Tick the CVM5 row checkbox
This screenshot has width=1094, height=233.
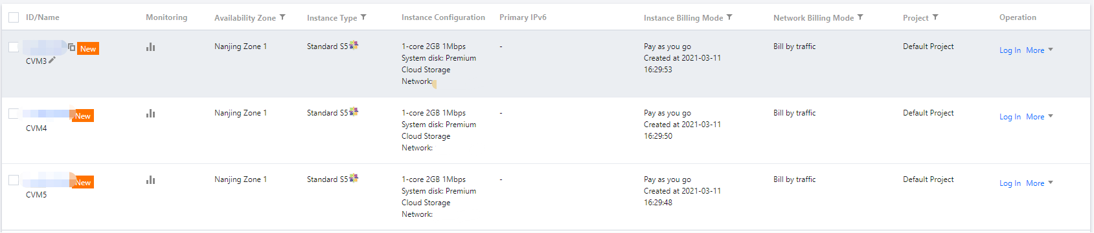tap(14, 180)
